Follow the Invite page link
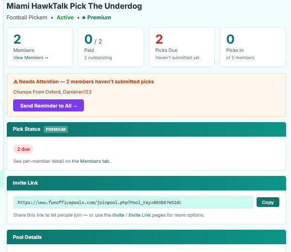The height and width of the screenshot is (252, 291). (118, 215)
